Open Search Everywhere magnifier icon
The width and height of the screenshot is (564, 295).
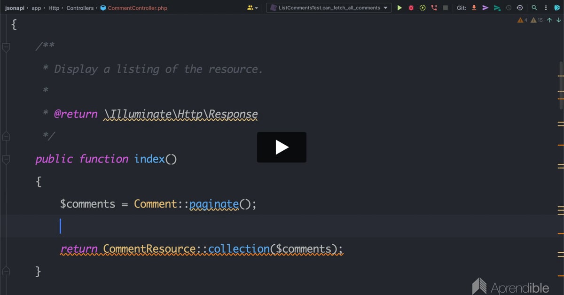pyautogui.click(x=534, y=8)
